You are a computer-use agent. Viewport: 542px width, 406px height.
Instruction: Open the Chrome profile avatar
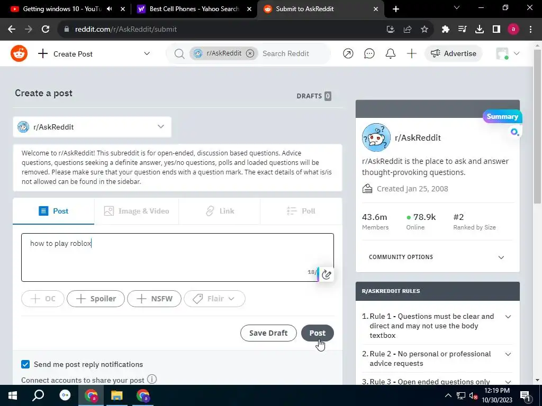tap(513, 30)
